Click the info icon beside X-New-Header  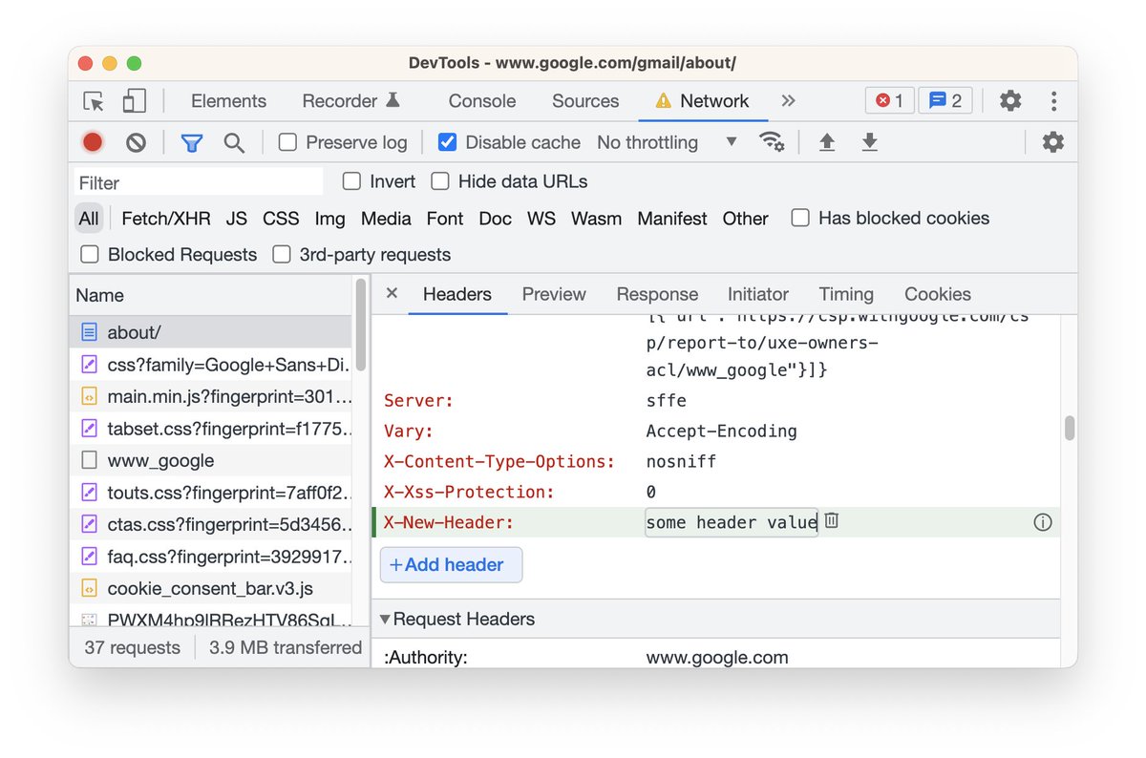(1043, 522)
